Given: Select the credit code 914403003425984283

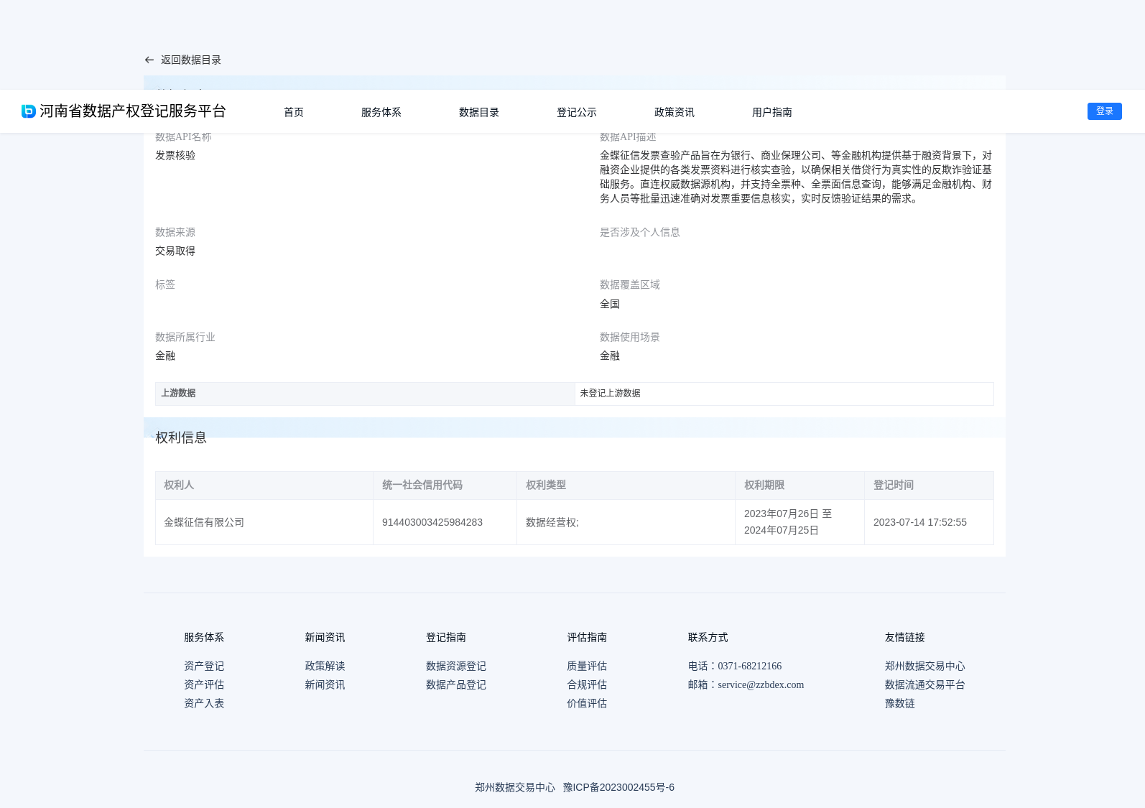Looking at the screenshot, I should pyautogui.click(x=432, y=523).
